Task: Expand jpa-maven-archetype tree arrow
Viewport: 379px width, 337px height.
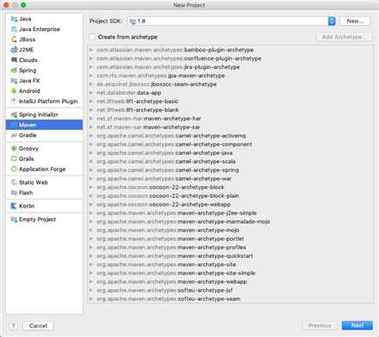Action: click(91, 76)
